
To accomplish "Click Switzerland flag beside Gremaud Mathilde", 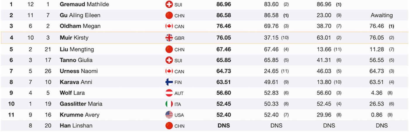I will coord(169,5).
